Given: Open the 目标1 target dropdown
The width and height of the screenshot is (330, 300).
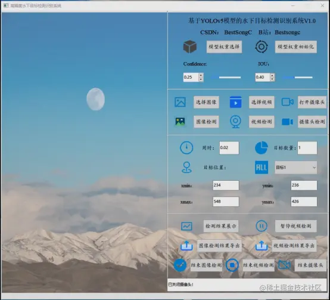Looking at the screenshot, I should [x=295, y=168].
